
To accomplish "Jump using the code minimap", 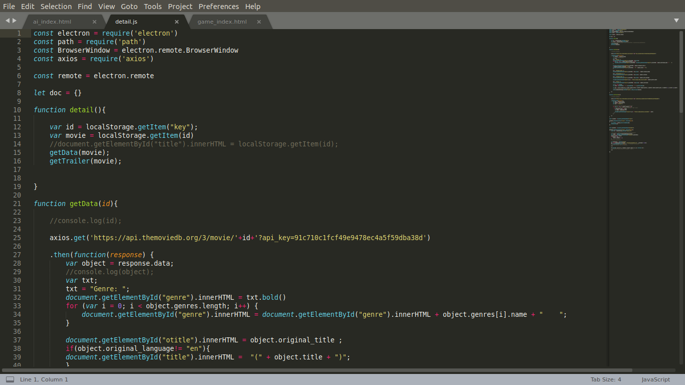I will pos(643,90).
